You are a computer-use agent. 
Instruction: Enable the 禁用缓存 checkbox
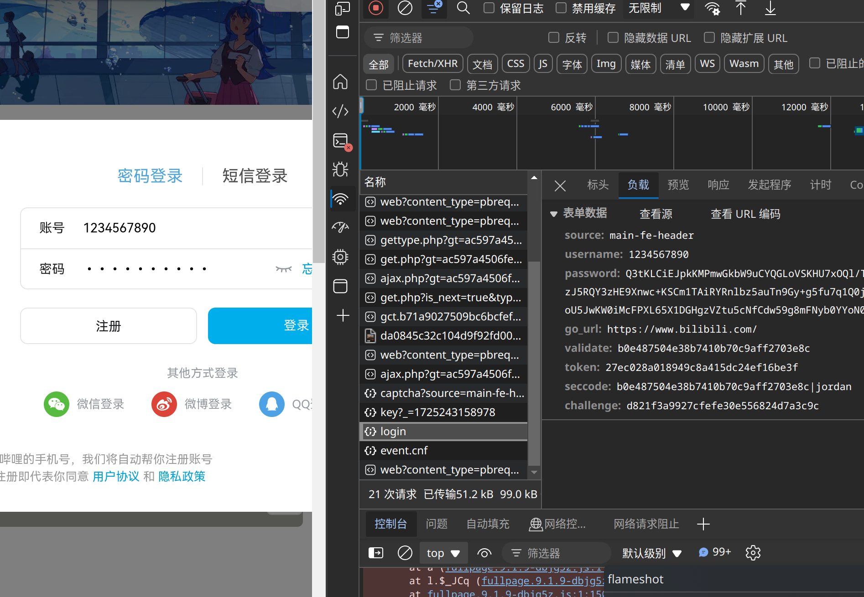coord(561,8)
